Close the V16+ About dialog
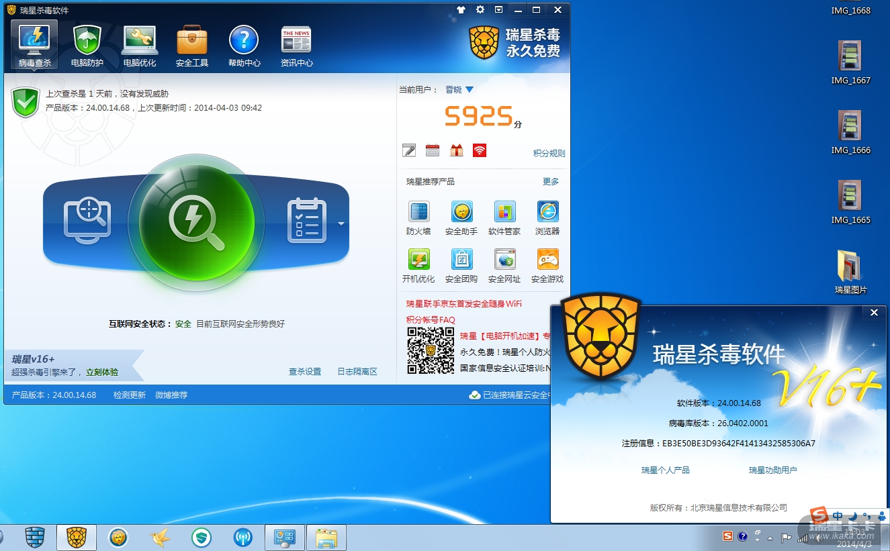Image resolution: width=890 pixels, height=551 pixels. (x=874, y=313)
